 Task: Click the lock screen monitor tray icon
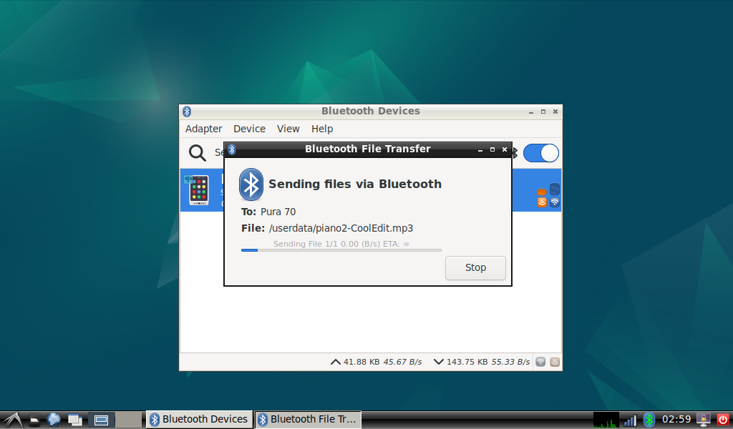click(x=704, y=420)
